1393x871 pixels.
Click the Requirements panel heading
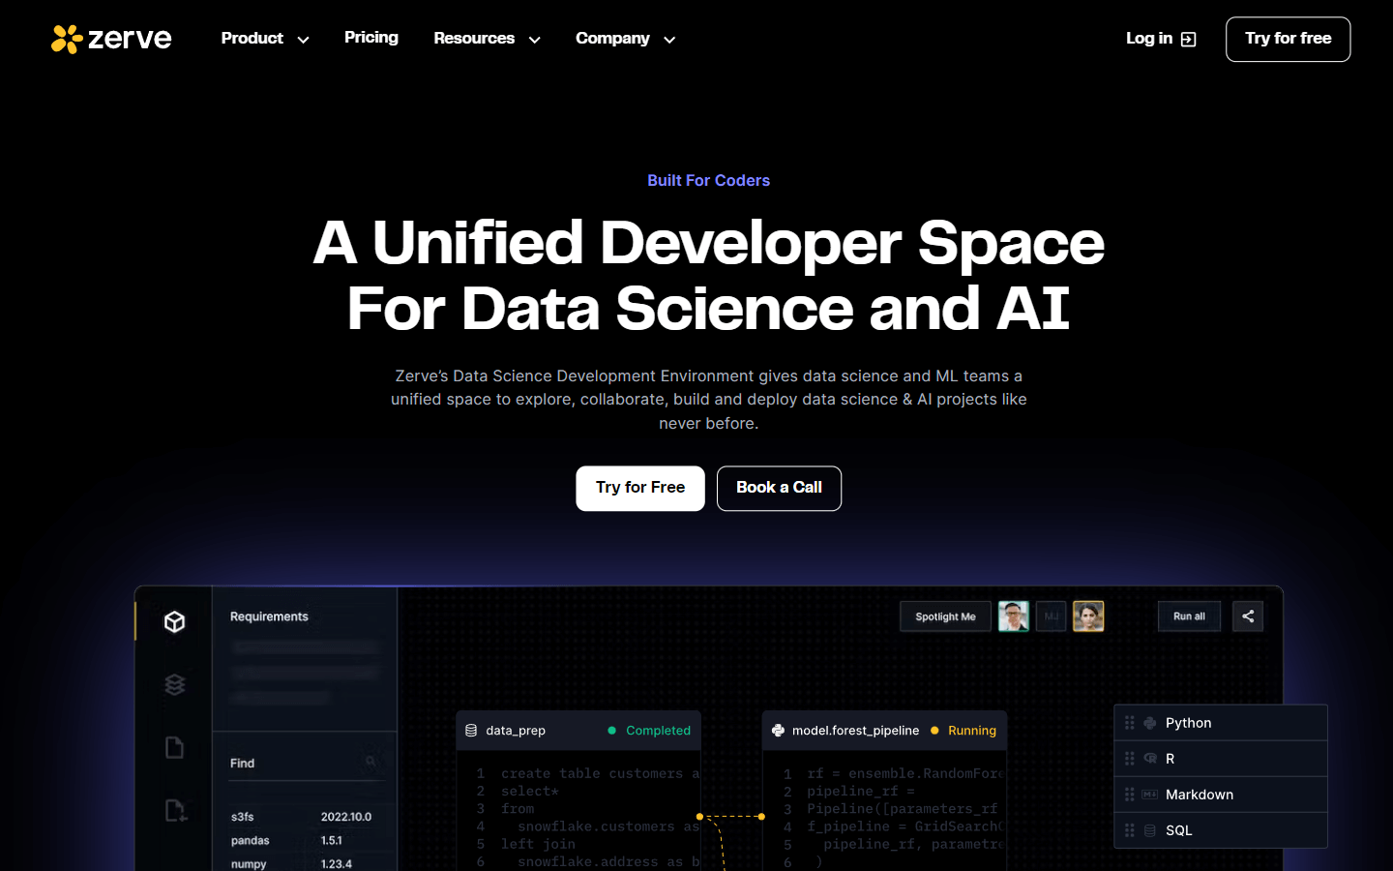(269, 616)
